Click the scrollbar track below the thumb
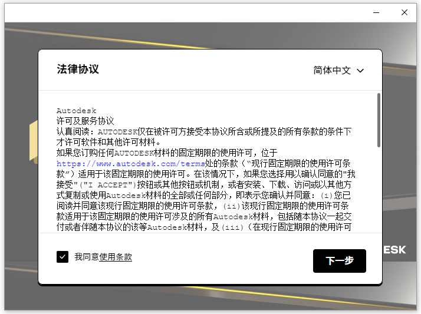This screenshot has width=421, height=314. coord(378,189)
